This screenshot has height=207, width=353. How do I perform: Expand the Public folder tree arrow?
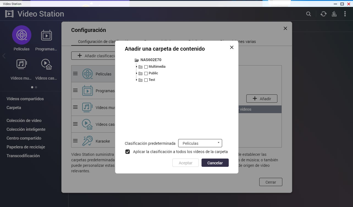[136, 73]
